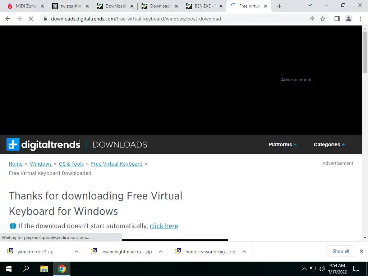368x276 pixels.
Task: Open File Explorer from taskbar
Action: [44, 269]
